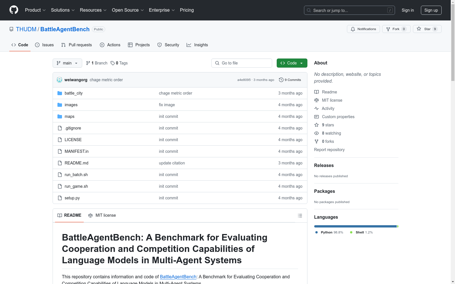This screenshot has height=284, width=455.
Task: Expand the Solutions menu
Action: 63,10
